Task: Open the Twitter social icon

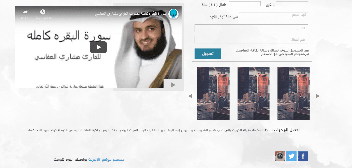Action: pyautogui.click(x=291, y=156)
